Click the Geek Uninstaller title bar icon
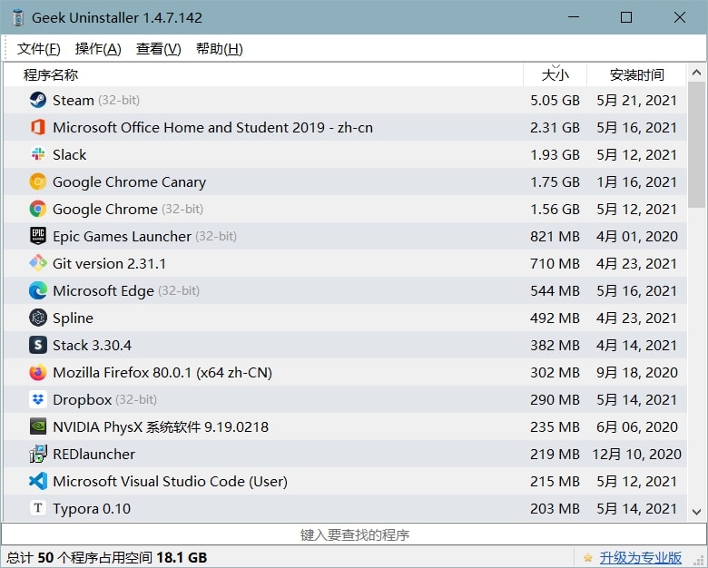Image resolution: width=708 pixels, height=568 pixels. 18,17
